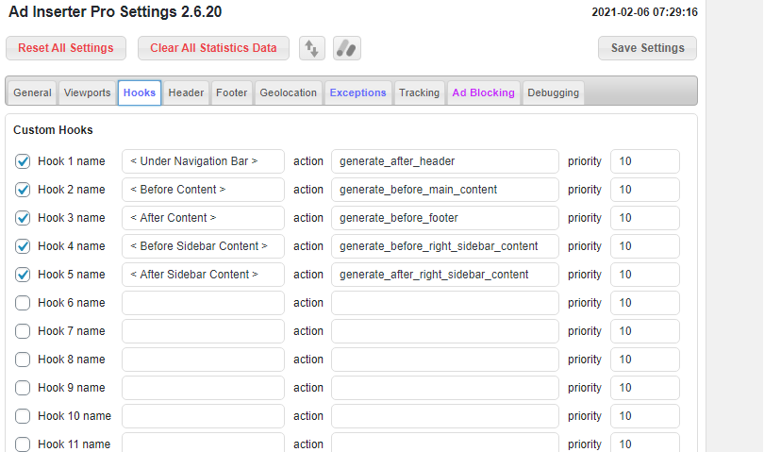
Task: Click the empty Hook 10 action field
Action: (445, 416)
